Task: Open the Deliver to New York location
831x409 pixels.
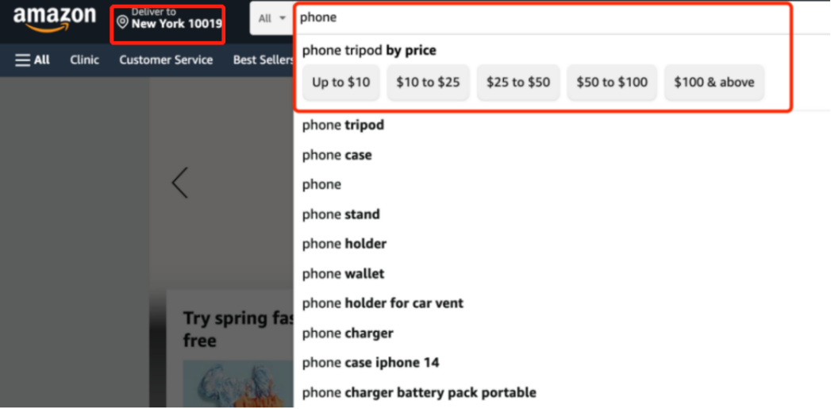Action: point(168,20)
